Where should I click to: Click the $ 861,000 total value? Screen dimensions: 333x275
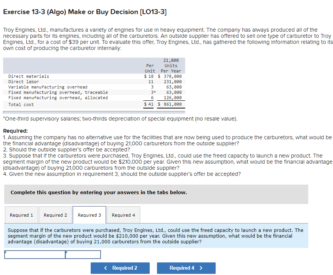pyautogui.click(x=170, y=104)
